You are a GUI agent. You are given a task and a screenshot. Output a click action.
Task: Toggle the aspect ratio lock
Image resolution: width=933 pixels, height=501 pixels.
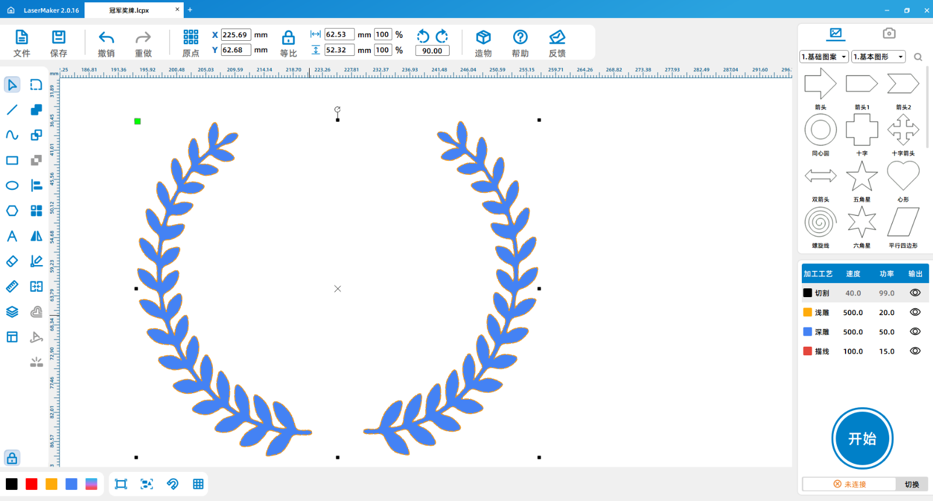pyautogui.click(x=288, y=38)
